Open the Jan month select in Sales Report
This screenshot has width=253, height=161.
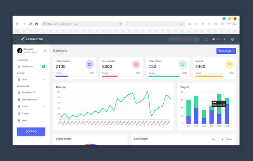pyautogui.click(x=217, y=139)
